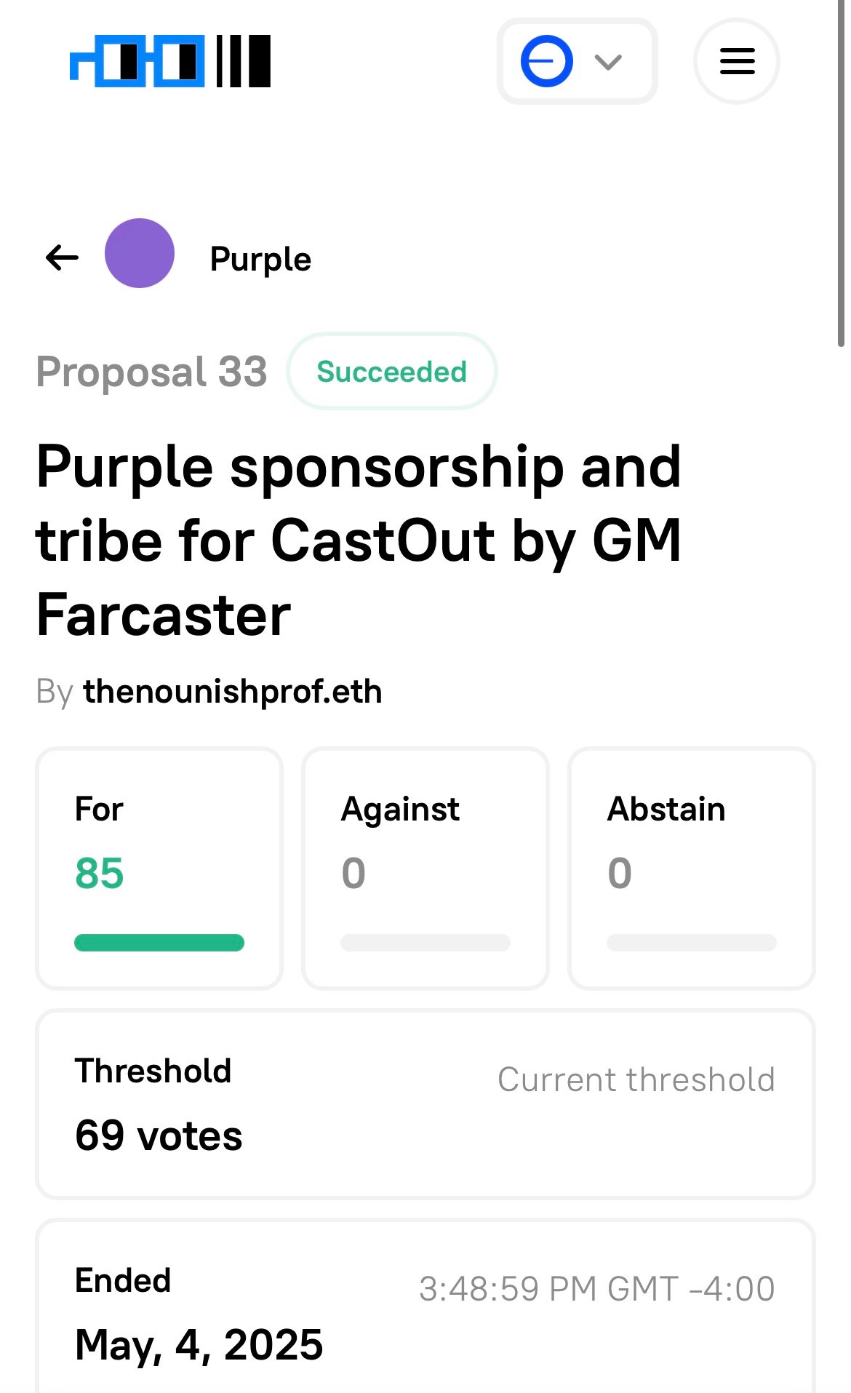Open the hamburger menu

(737, 61)
